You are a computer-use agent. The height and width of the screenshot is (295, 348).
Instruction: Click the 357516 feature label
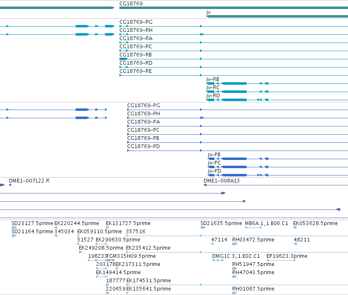pyautogui.click(x=136, y=232)
